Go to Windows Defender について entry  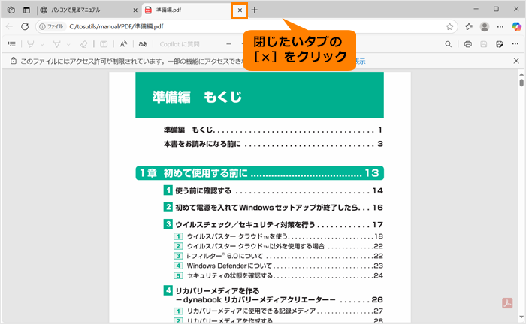coord(278,265)
